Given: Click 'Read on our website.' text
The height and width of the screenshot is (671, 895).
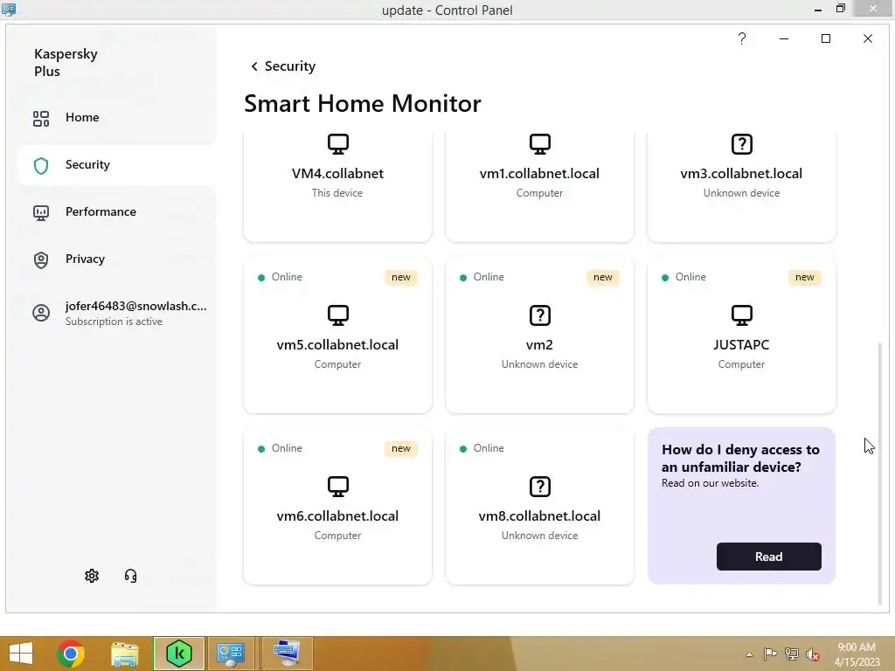Looking at the screenshot, I should coord(710,483).
